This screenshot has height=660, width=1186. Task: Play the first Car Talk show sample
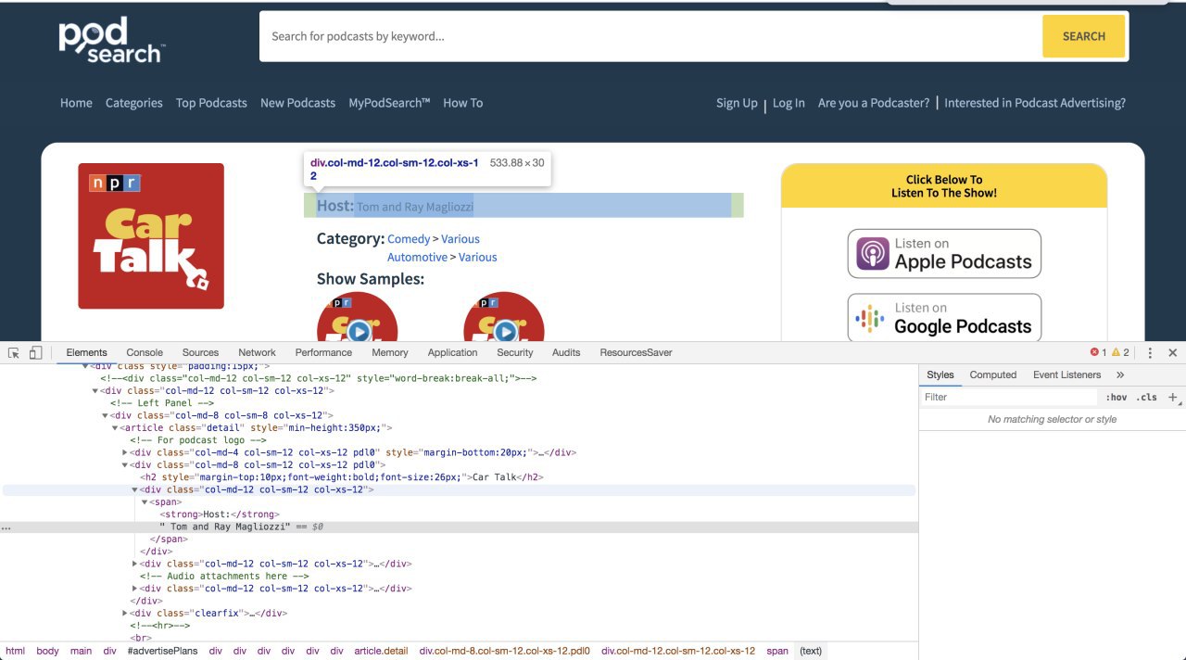point(358,331)
